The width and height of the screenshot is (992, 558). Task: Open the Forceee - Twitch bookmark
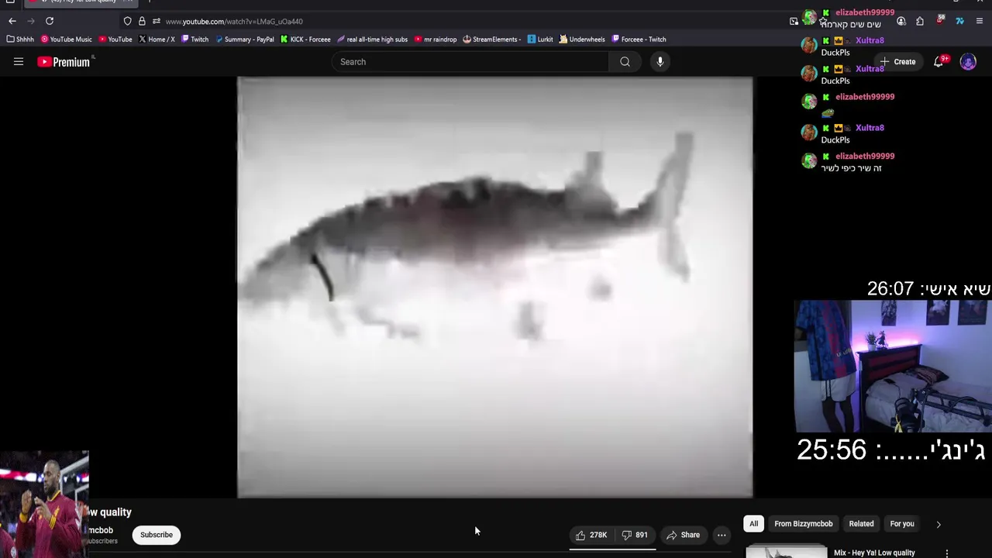(639, 40)
